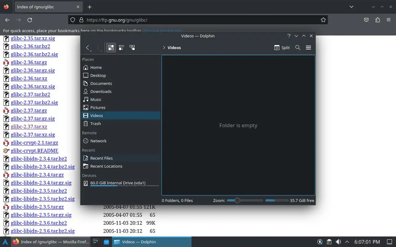
Task: Click the 6:07:01 PM clock
Action: click(367, 242)
